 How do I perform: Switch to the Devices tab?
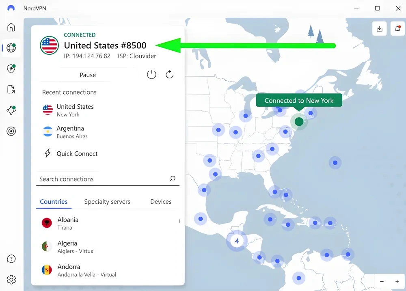[x=161, y=202]
